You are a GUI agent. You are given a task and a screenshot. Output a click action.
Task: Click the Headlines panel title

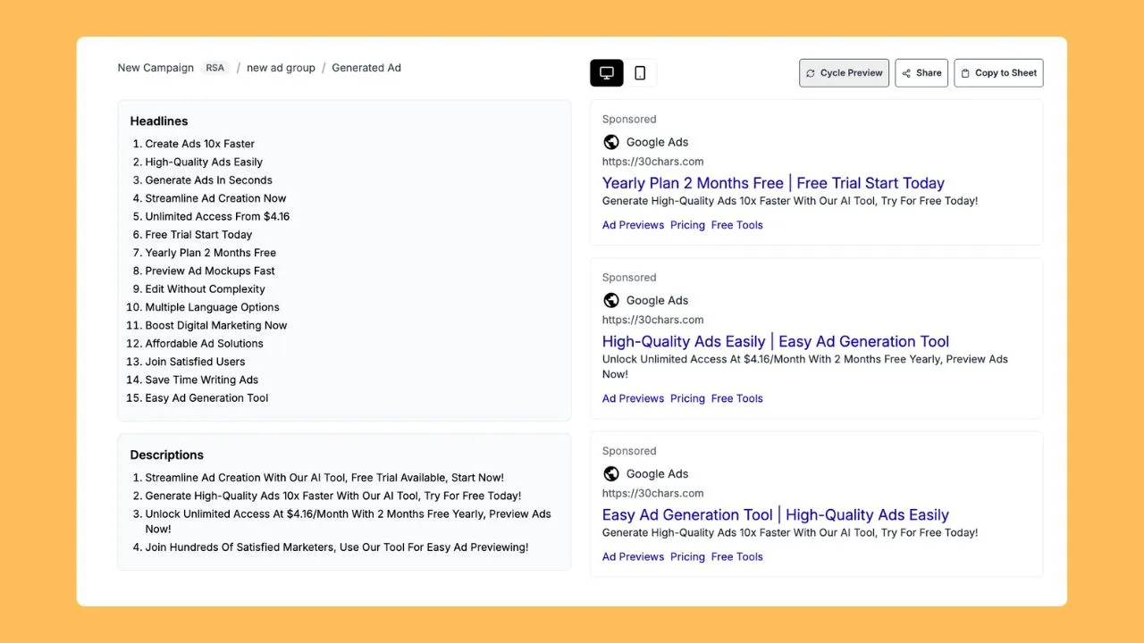tap(159, 121)
